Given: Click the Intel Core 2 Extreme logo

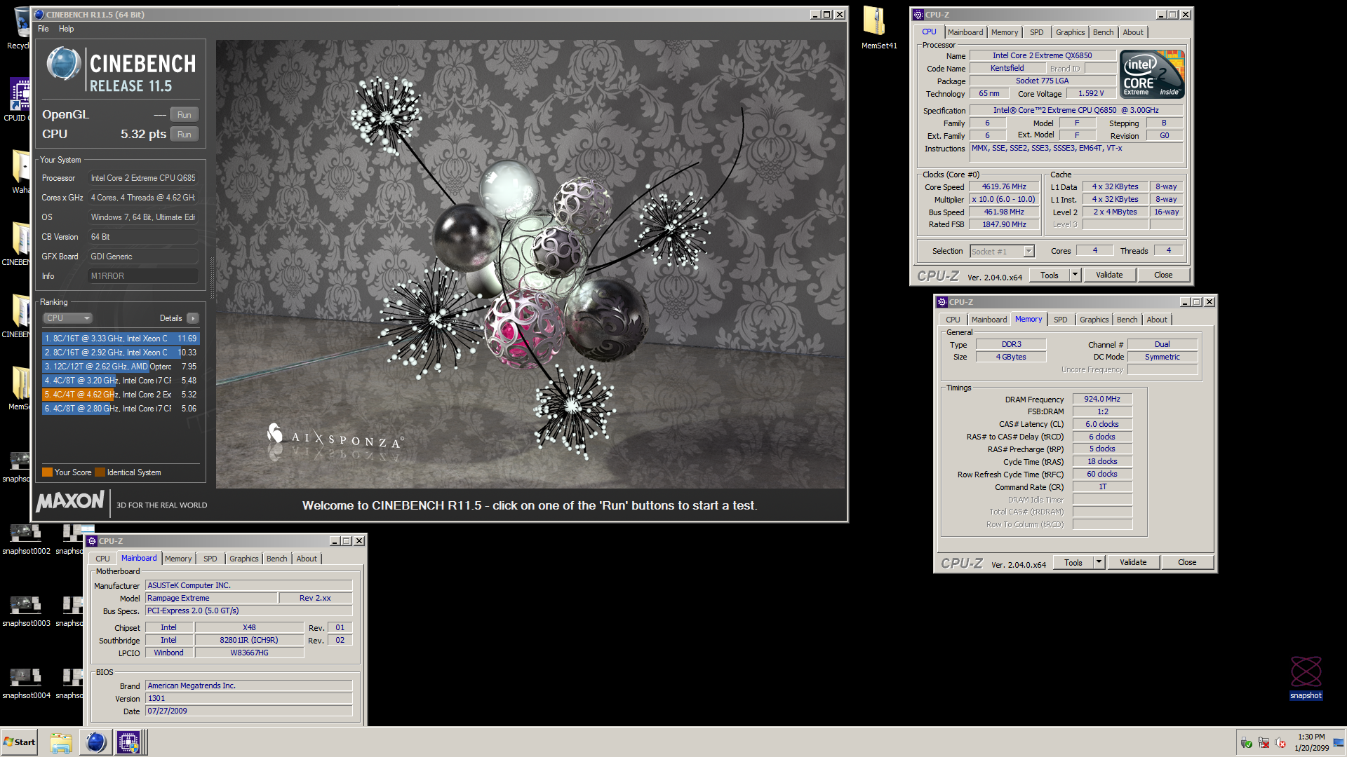Looking at the screenshot, I should coord(1152,74).
